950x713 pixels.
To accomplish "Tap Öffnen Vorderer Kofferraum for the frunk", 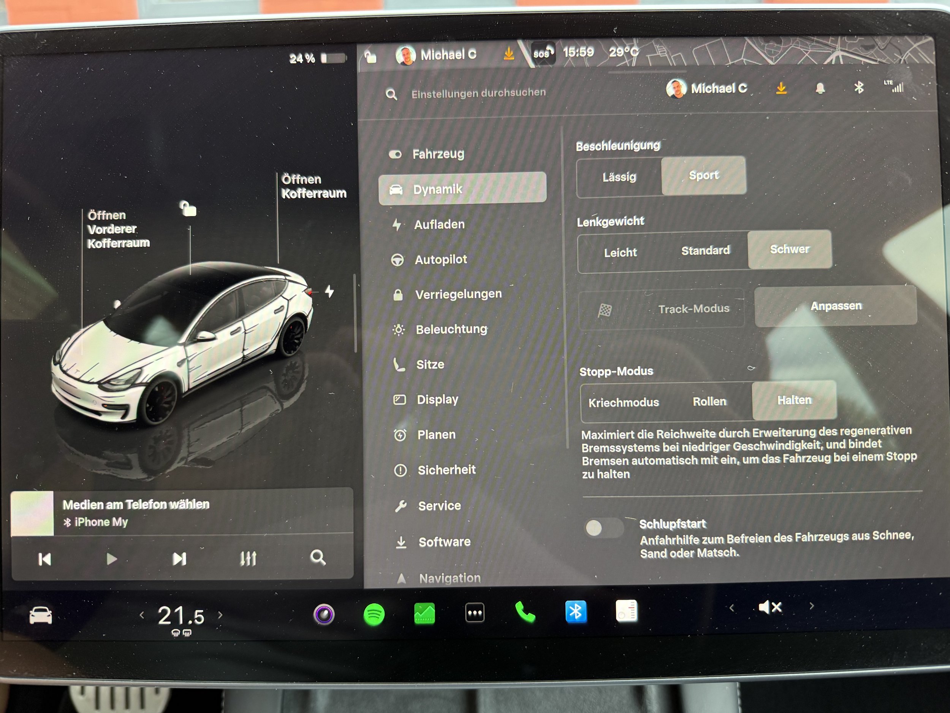I will click(118, 229).
